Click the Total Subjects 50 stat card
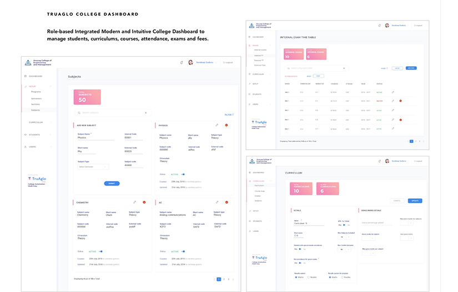The width and height of the screenshot is (458, 292). (x=87, y=97)
